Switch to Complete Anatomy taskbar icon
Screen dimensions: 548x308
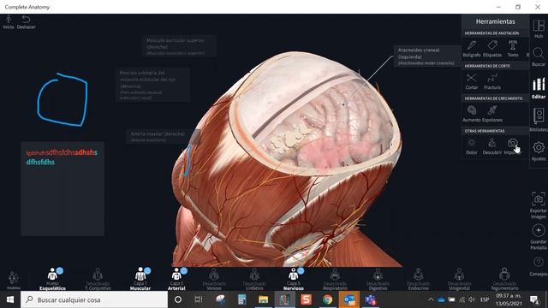(284, 299)
